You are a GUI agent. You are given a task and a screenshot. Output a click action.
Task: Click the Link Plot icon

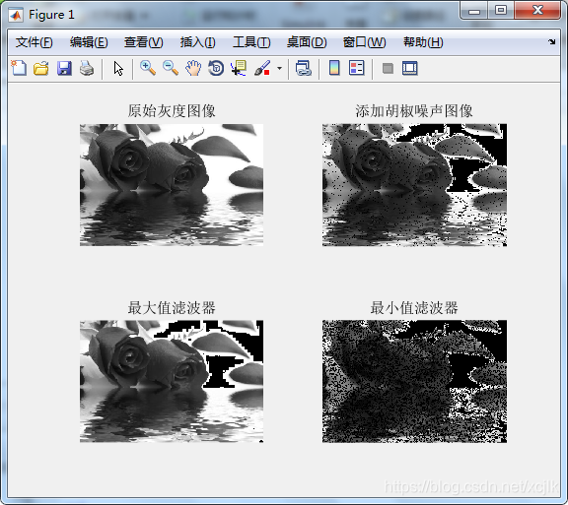coord(303,68)
